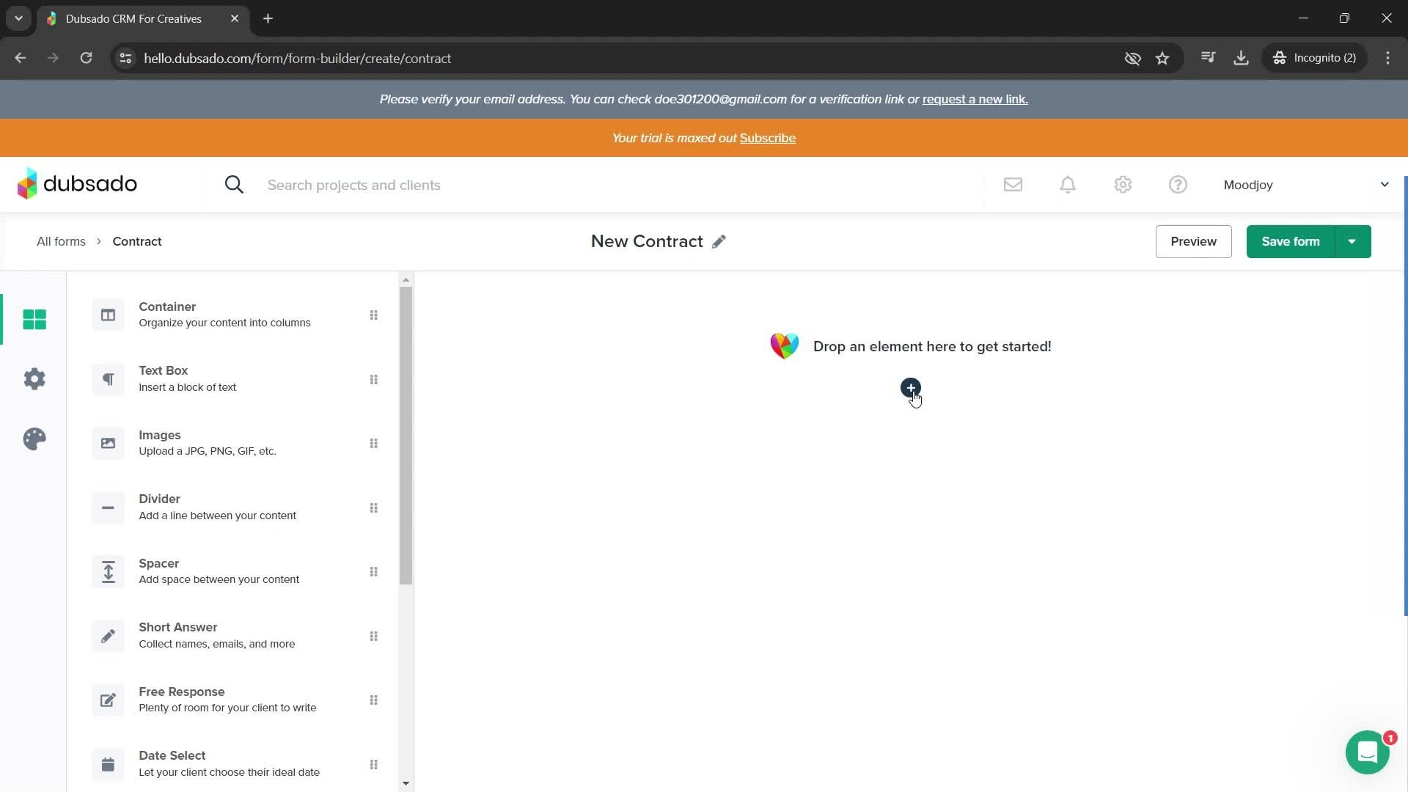Screen dimensions: 1408x792
Task: Click pencil icon to rename New Contract
Action: click(719, 242)
